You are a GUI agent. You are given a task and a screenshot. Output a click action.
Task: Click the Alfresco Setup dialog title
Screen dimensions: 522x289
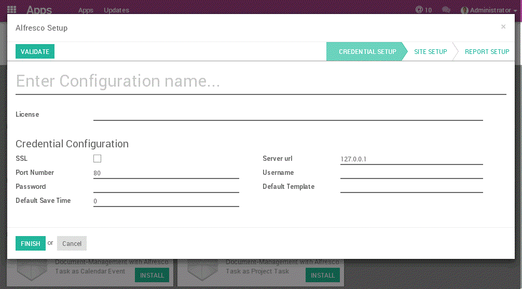[42, 28]
